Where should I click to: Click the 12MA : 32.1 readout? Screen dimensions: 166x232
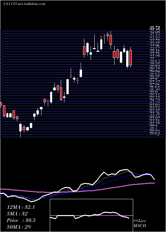click(21, 207)
